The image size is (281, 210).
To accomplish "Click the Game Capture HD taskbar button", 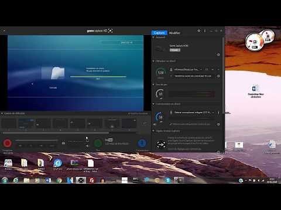I will [81, 180].
